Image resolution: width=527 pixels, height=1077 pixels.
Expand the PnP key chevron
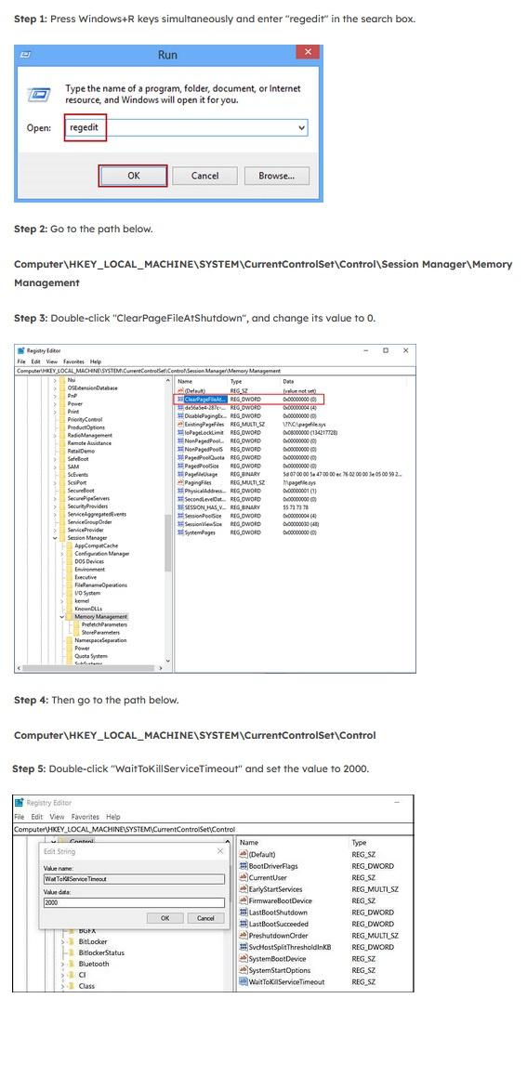pyautogui.click(x=54, y=396)
